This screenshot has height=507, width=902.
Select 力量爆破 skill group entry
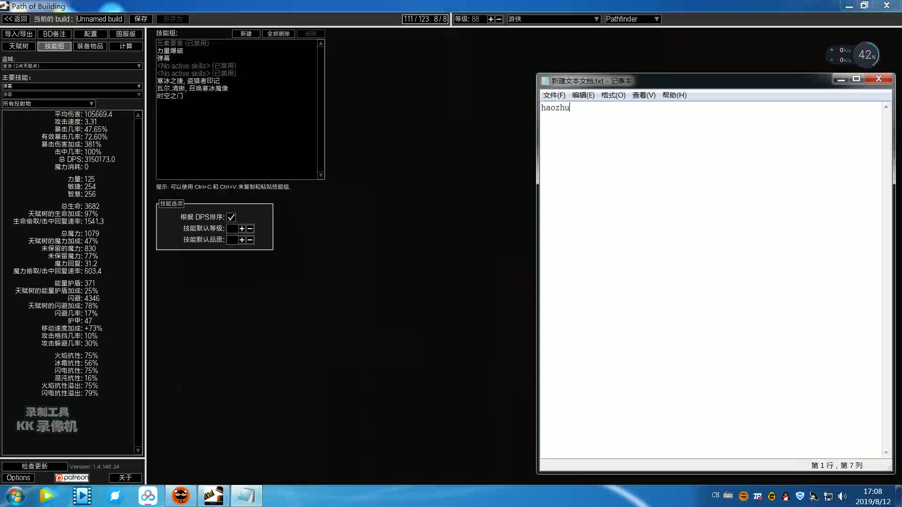tap(170, 51)
